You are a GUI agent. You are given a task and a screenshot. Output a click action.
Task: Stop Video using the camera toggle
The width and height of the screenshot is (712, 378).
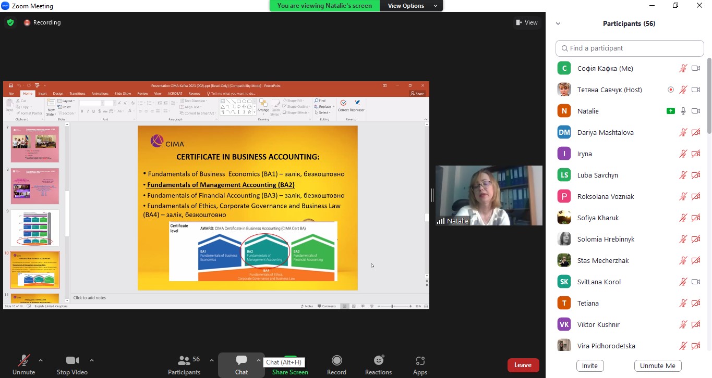(x=72, y=361)
